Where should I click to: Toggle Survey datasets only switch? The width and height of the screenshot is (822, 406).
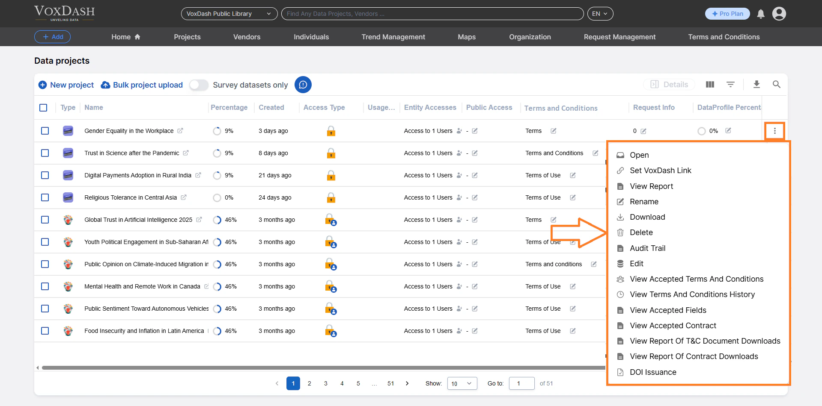coord(199,85)
